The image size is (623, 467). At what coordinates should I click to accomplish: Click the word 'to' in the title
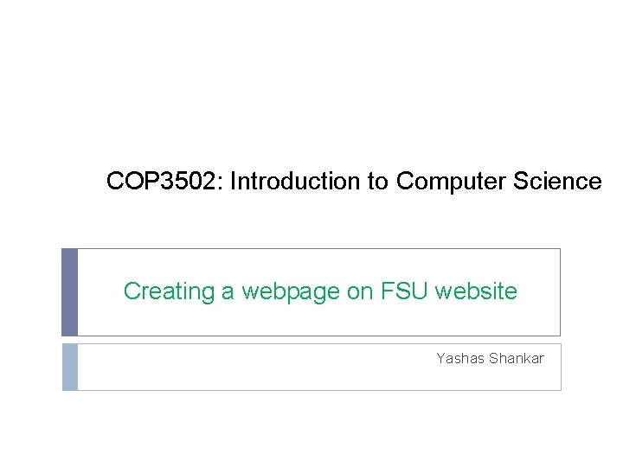[x=377, y=182]
